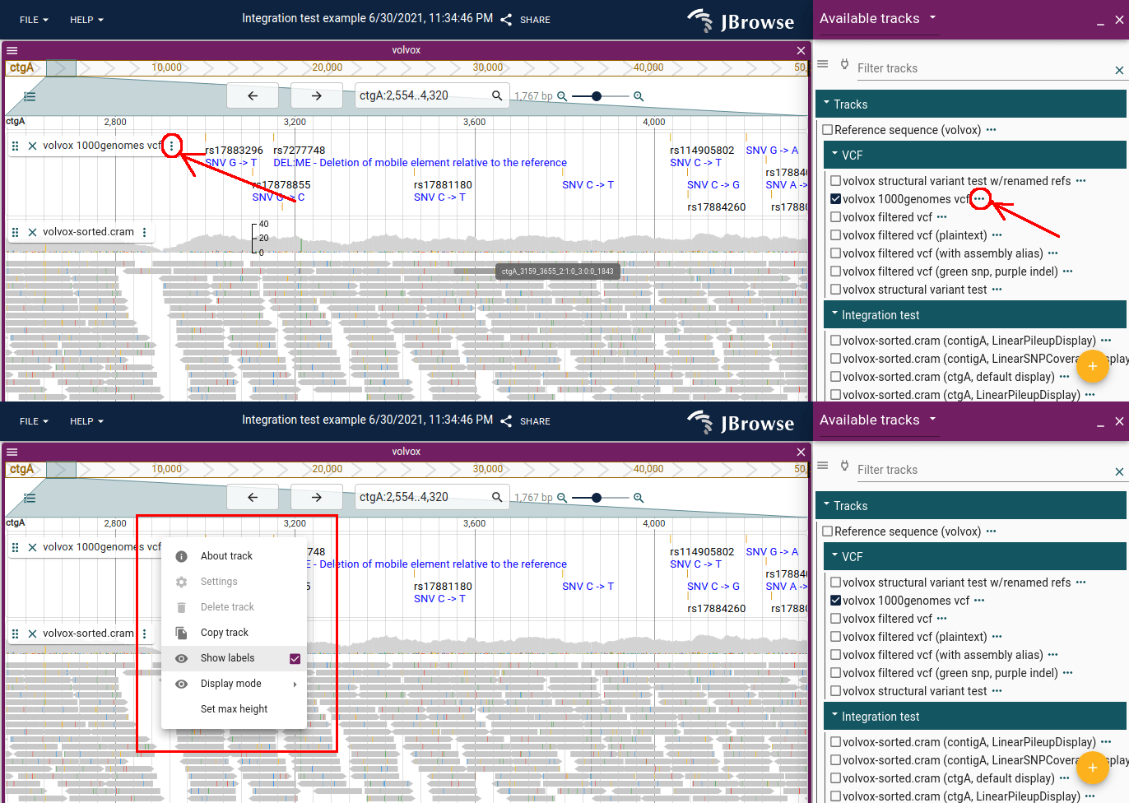This screenshot has width=1129, height=803.
Task: Check lower volvox filtered vcf (green snp, purple indel)
Action: pyautogui.click(x=836, y=673)
